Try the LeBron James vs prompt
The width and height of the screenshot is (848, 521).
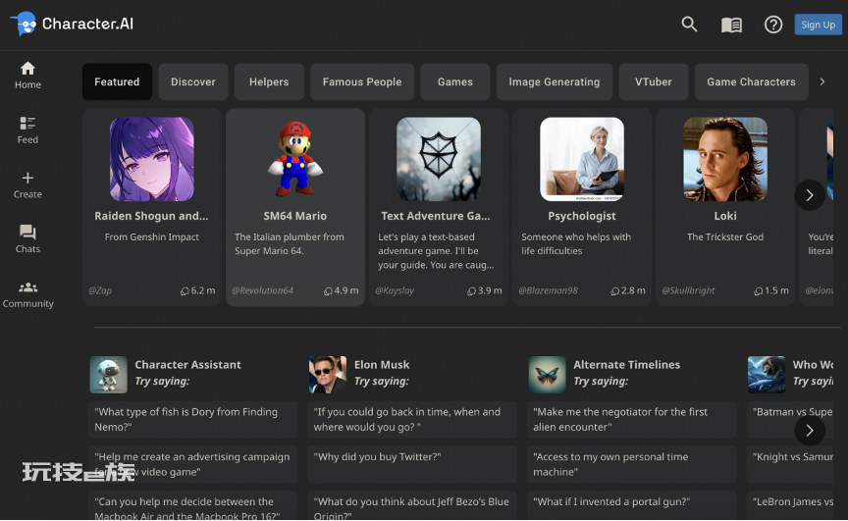point(789,506)
